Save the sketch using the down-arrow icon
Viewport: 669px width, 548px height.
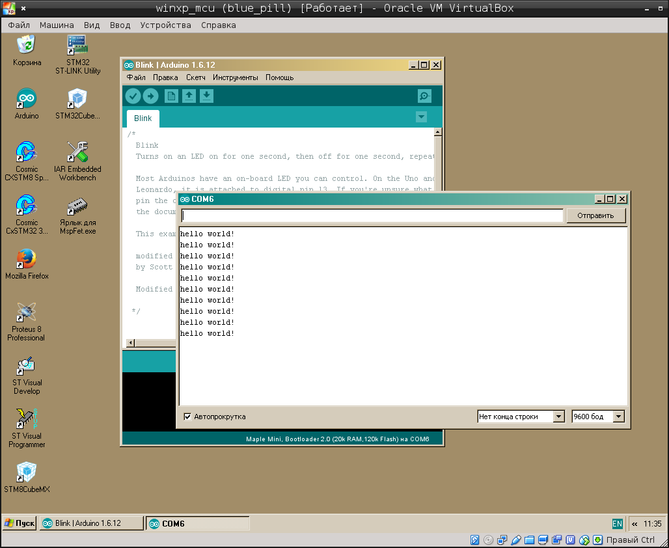coord(206,96)
